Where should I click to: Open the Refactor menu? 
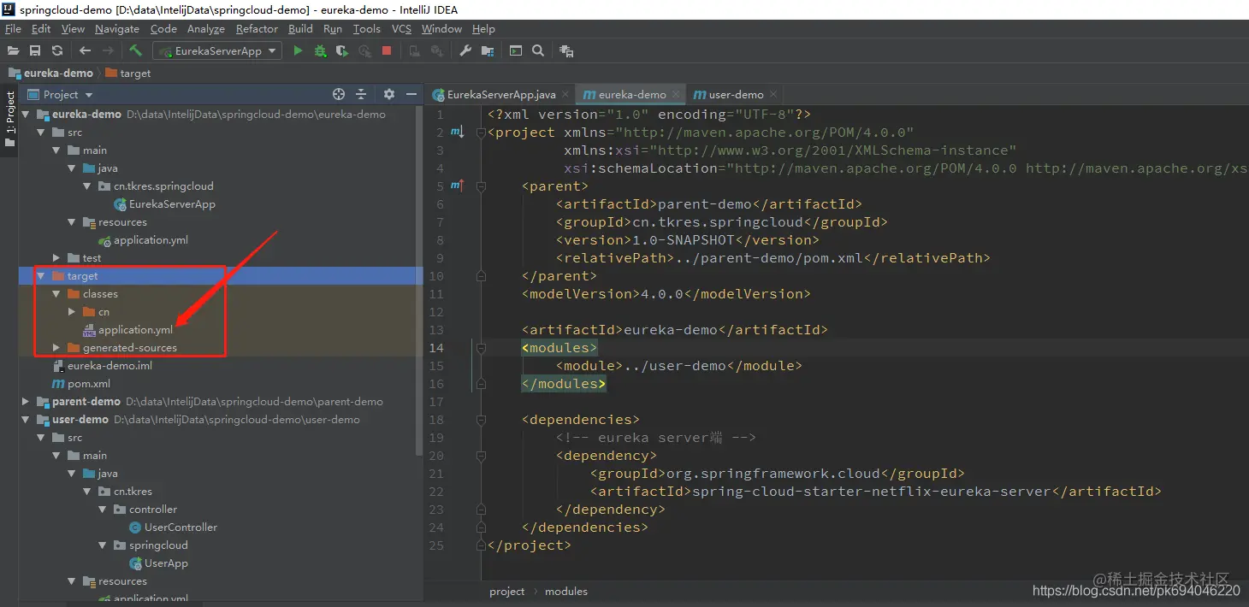tap(257, 29)
